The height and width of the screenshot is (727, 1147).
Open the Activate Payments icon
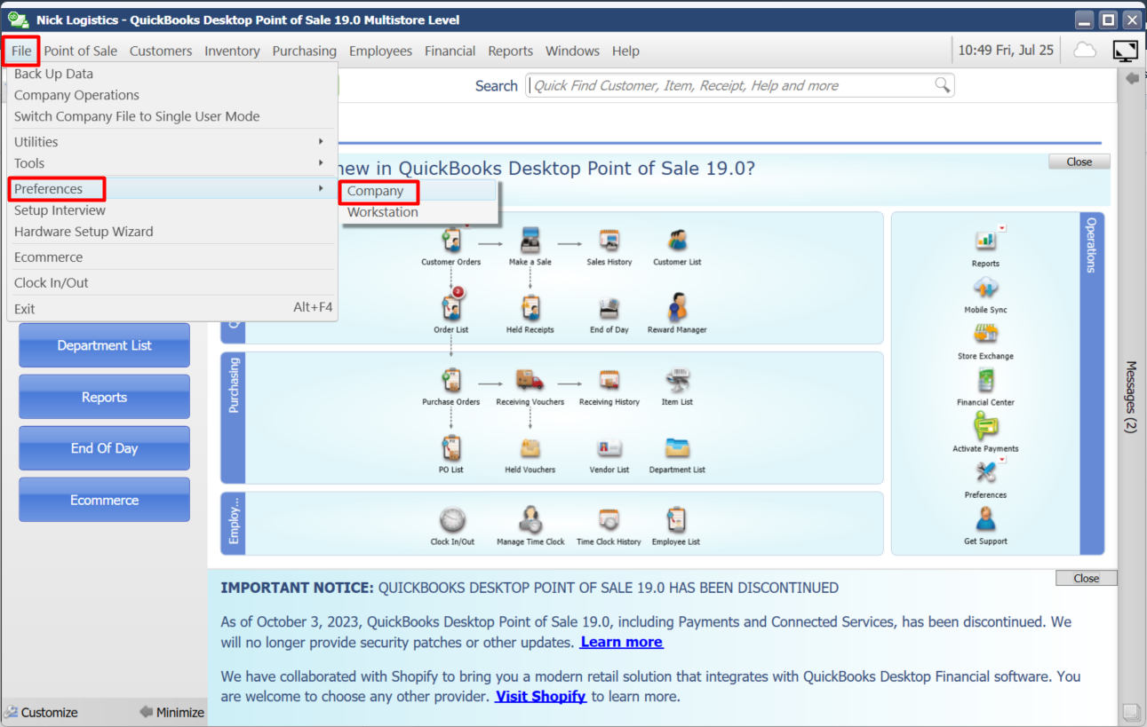985,425
